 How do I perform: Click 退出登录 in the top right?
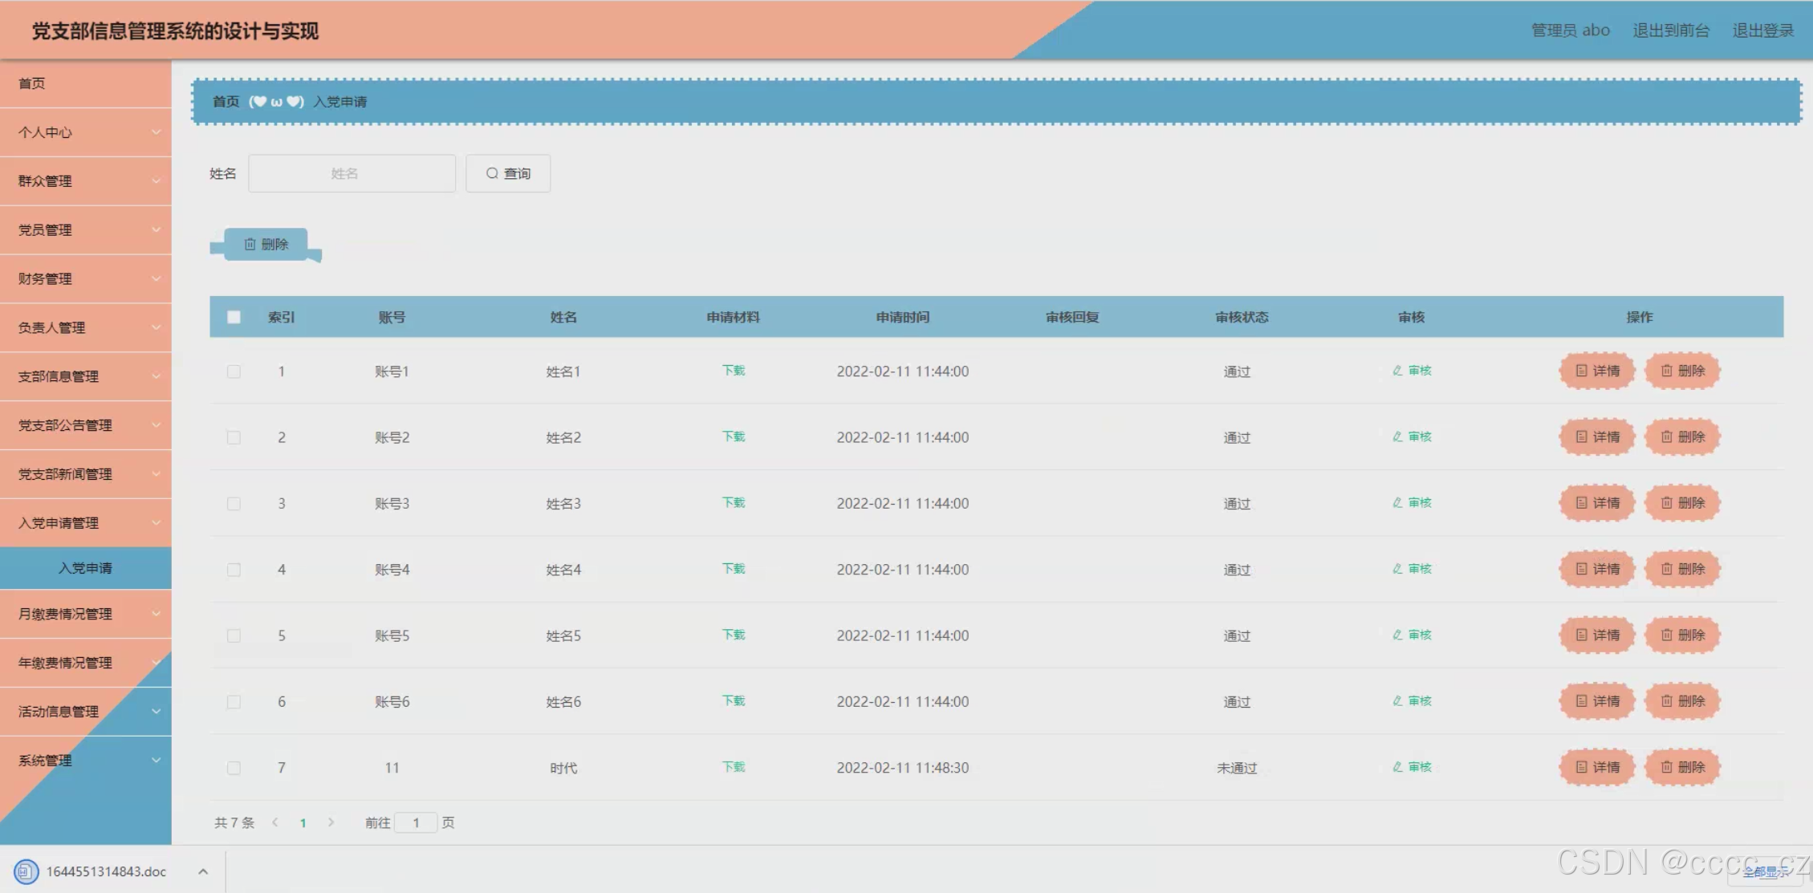[x=1762, y=30]
